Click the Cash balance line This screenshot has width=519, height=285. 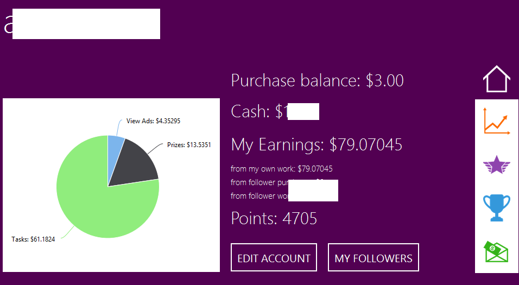coord(258,112)
